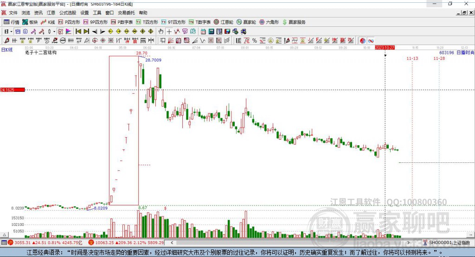The width and height of the screenshot is (475, 257).
Task: Click the yin-yang taiji icon
Action: tap(363, 41)
